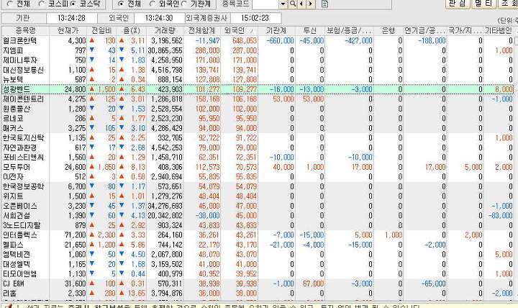Click the 13:24:28 기관 time field
Image resolution: width=518 pixels, height=308 pixels.
click(x=71, y=18)
